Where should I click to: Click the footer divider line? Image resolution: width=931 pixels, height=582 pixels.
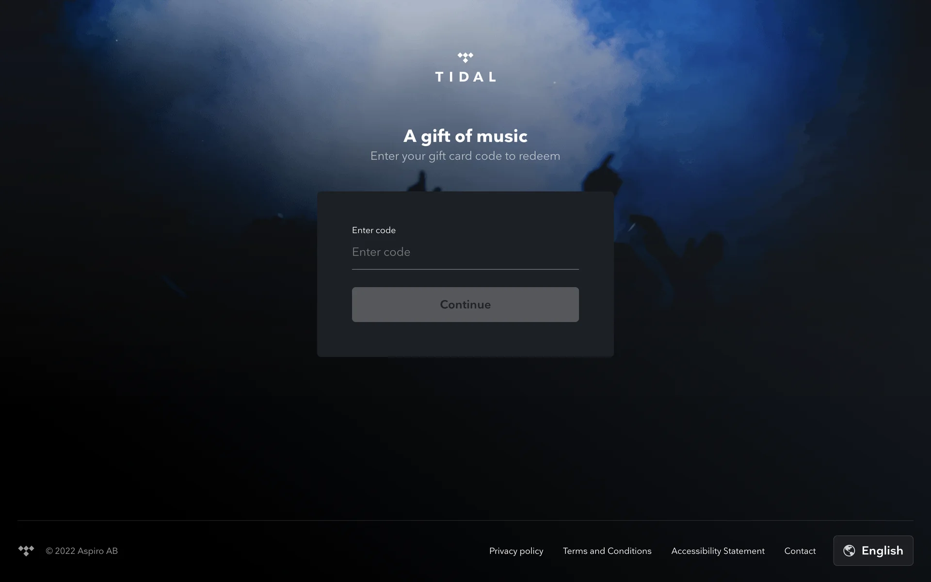(x=465, y=520)
